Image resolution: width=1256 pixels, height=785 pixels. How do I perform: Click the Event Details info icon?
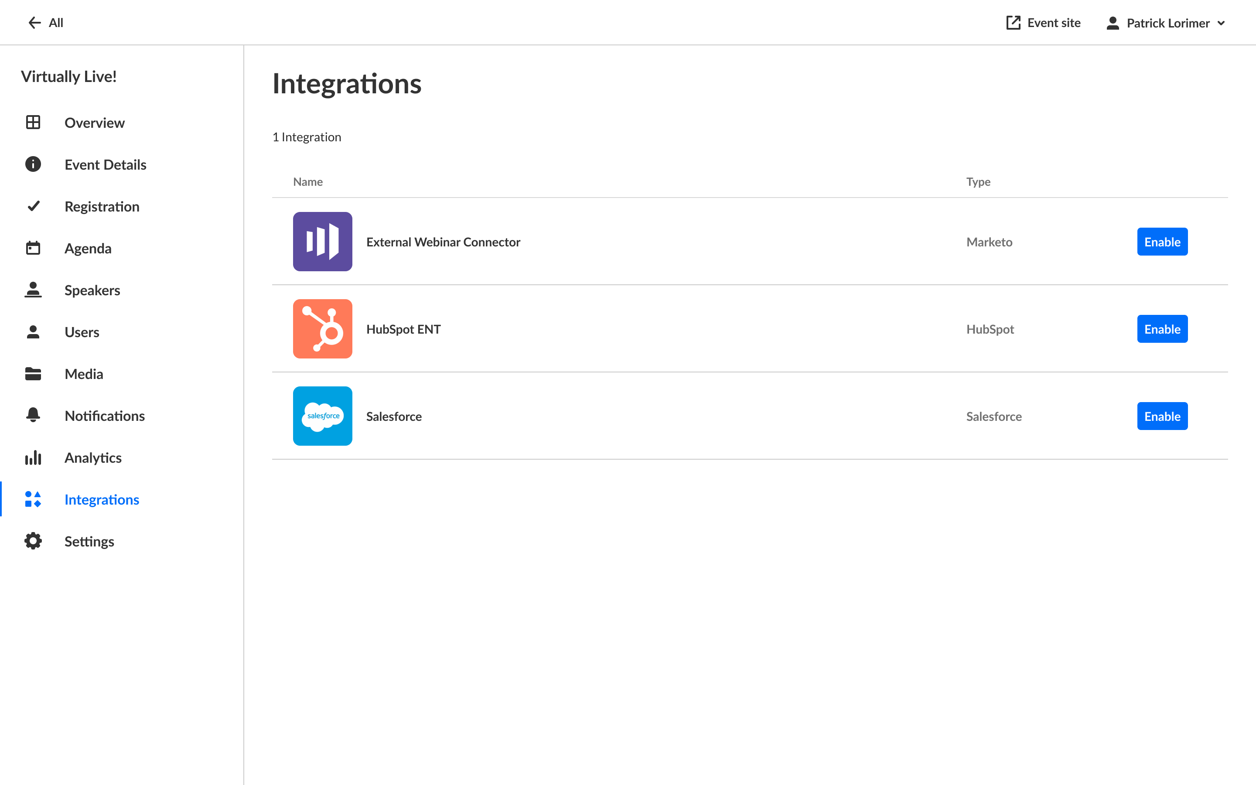click(33, 164)
